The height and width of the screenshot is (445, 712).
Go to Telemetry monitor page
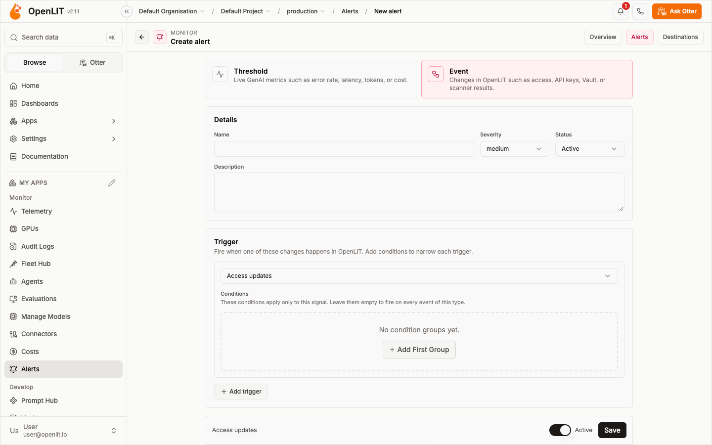pos(63,211)
